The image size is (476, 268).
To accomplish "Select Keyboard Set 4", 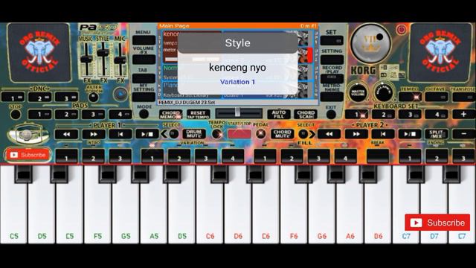I will click(437, 115).
